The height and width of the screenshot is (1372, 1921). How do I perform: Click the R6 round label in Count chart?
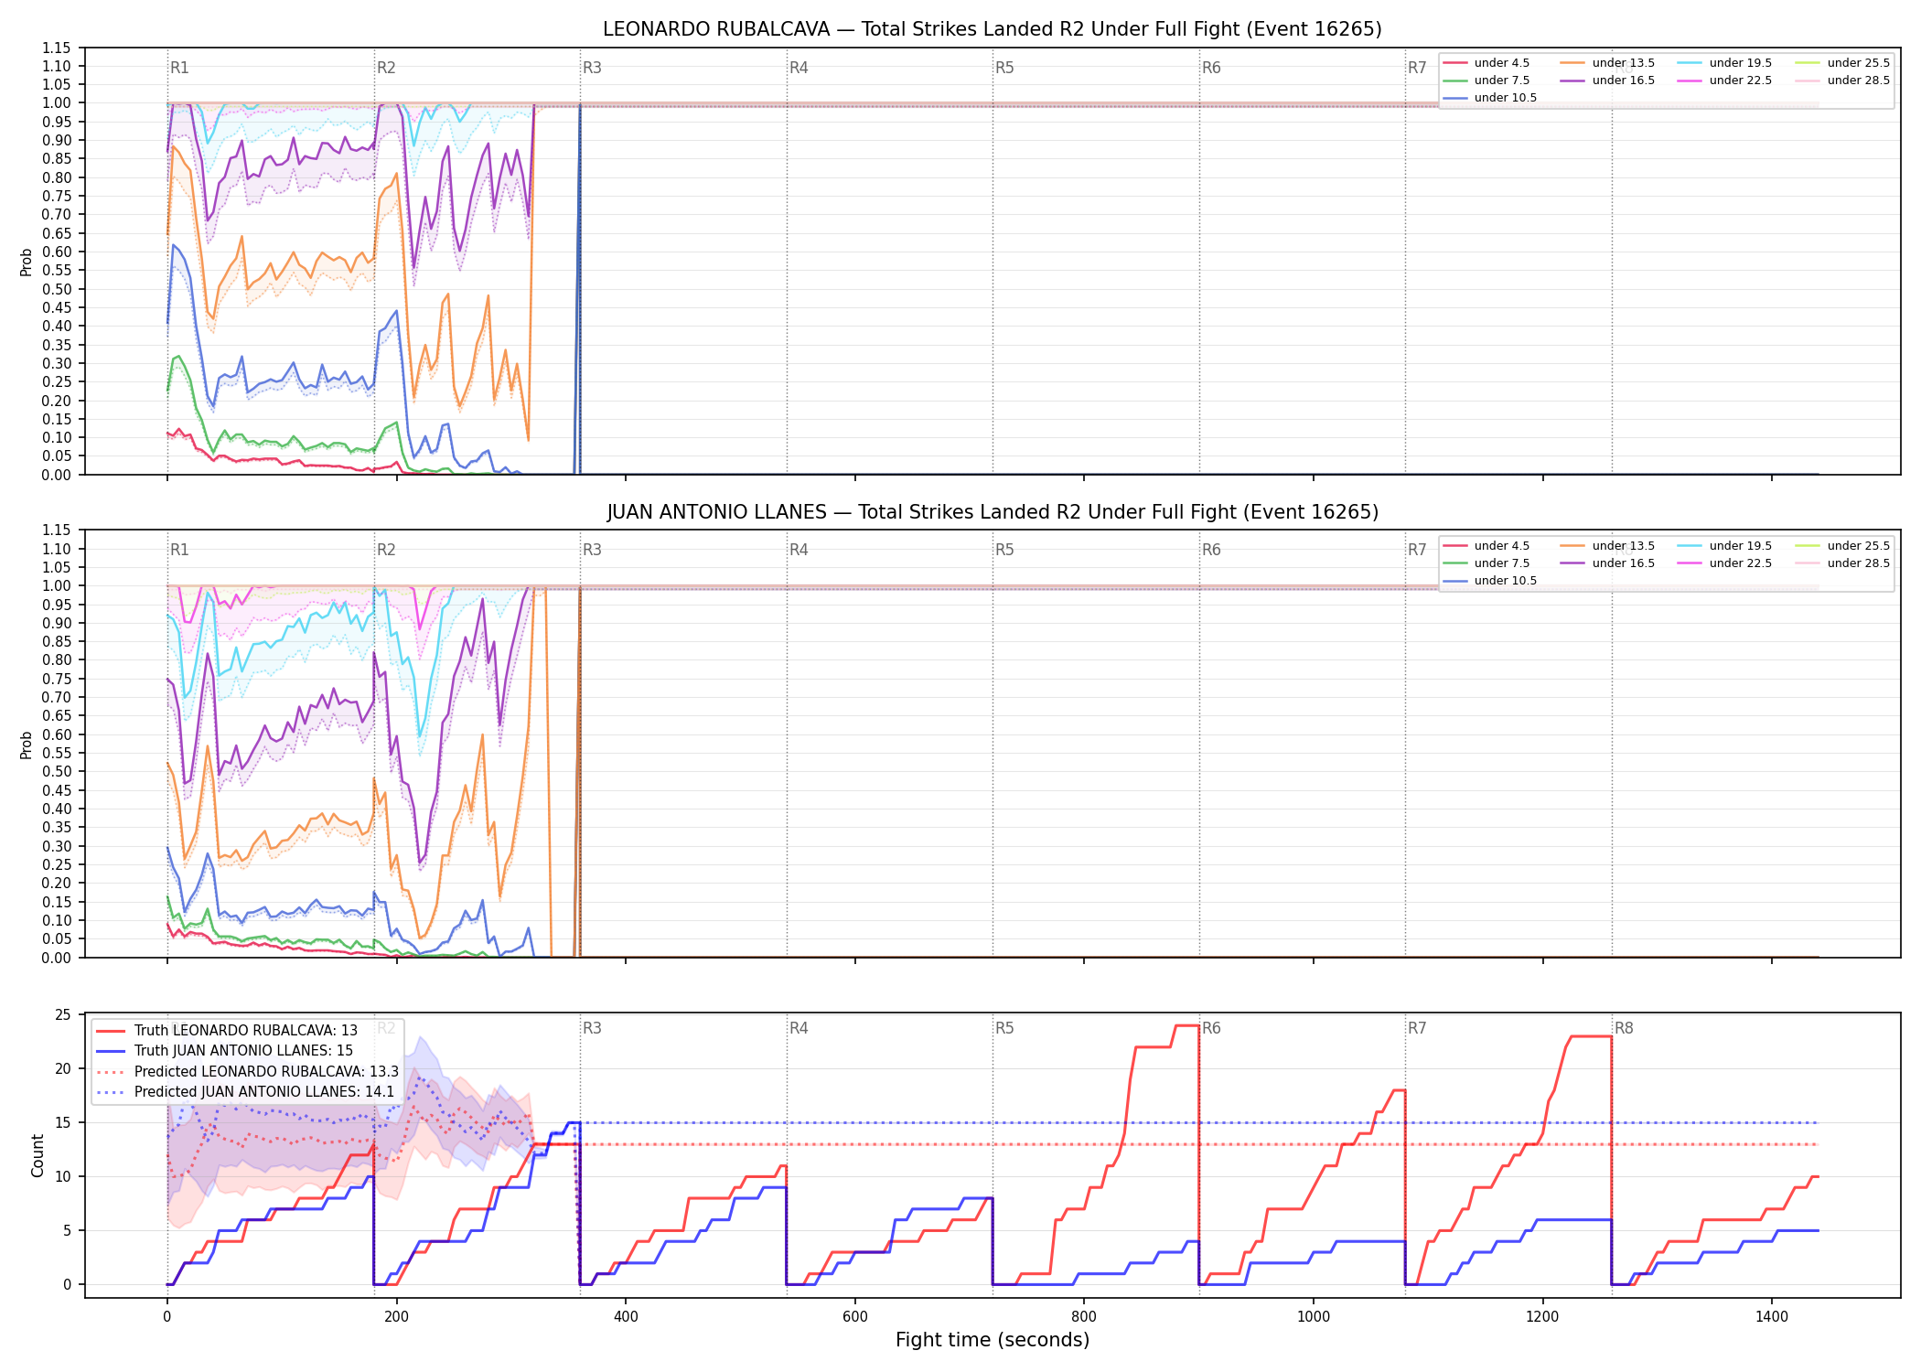(x=1211, y=1028)
